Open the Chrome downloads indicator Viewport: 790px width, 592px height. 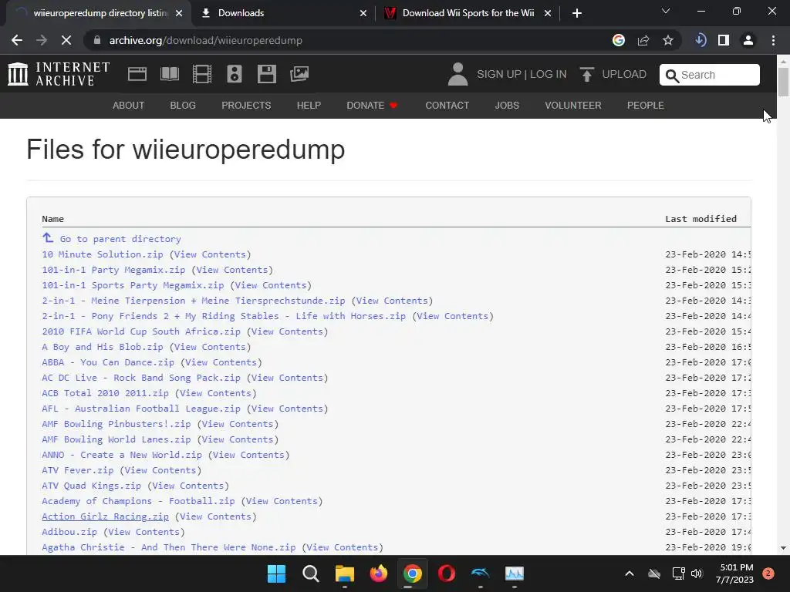click(701, 40)
